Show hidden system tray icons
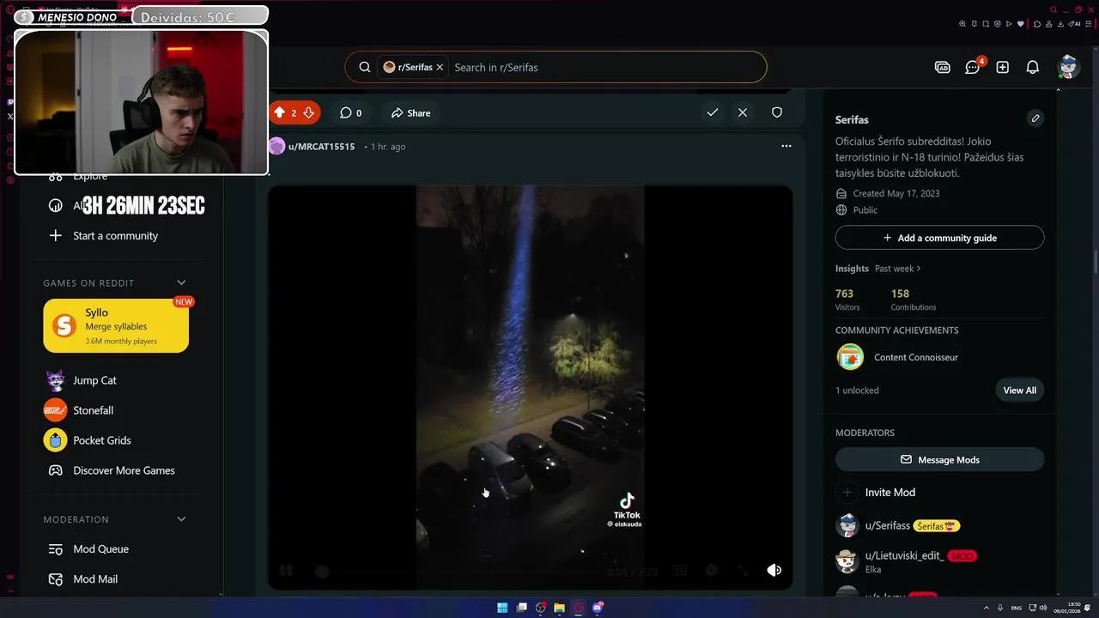Image resolution: width=1099 pixels, height=618 pixels. pyautogui.click(x=986, y=608)
